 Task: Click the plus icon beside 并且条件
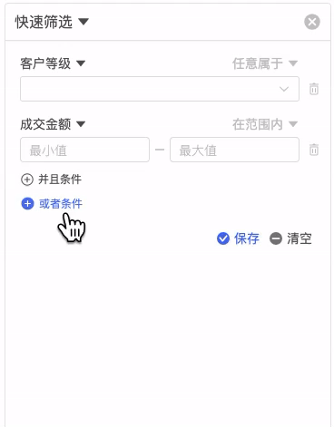[x=27, y=180]
